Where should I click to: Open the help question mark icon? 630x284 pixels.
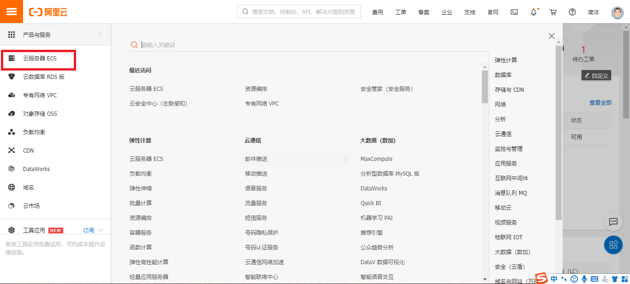pos(572,12)
